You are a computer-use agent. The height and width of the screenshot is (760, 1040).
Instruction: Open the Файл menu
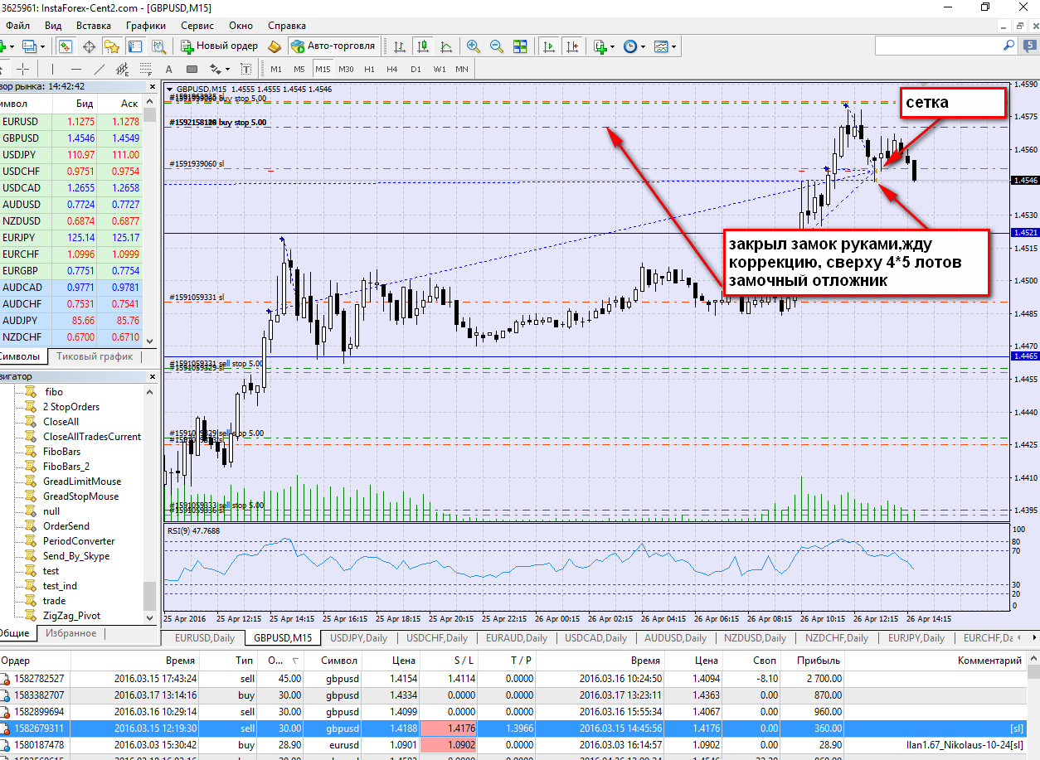[x=17, y=26]
